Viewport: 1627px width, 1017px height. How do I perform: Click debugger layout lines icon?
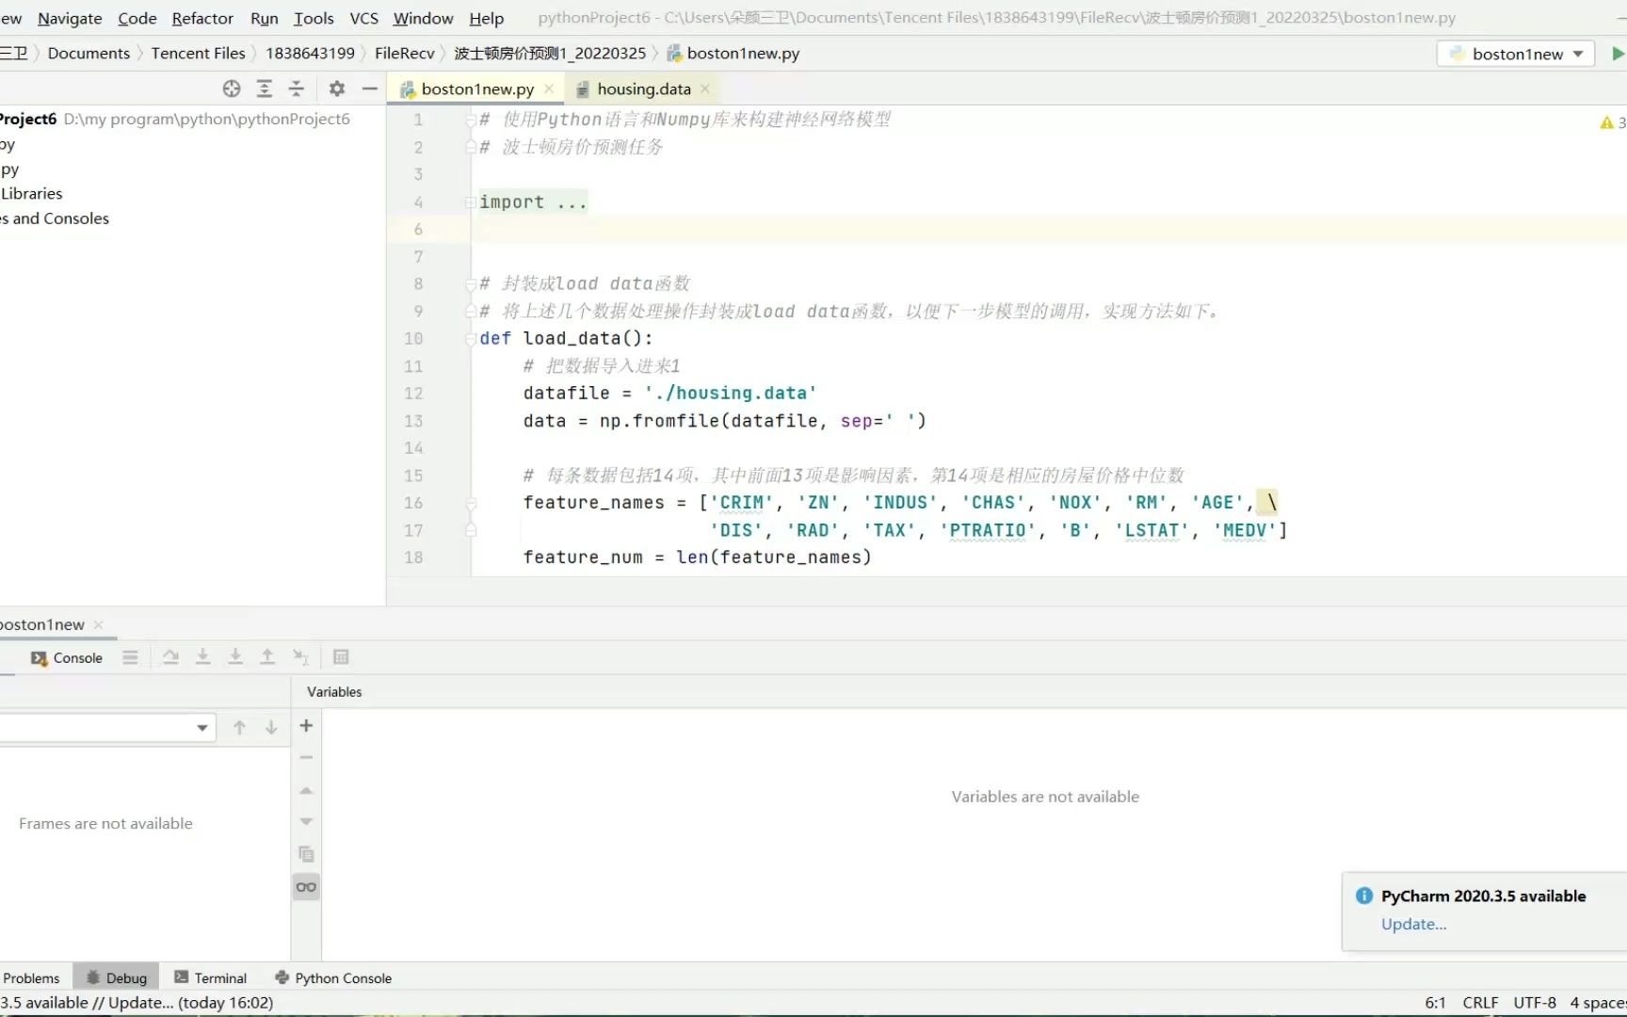130,657
